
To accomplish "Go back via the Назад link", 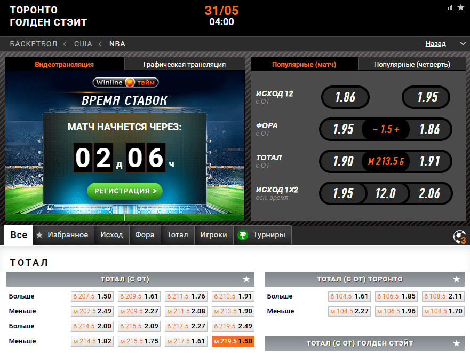I will (x=435, y=44).
